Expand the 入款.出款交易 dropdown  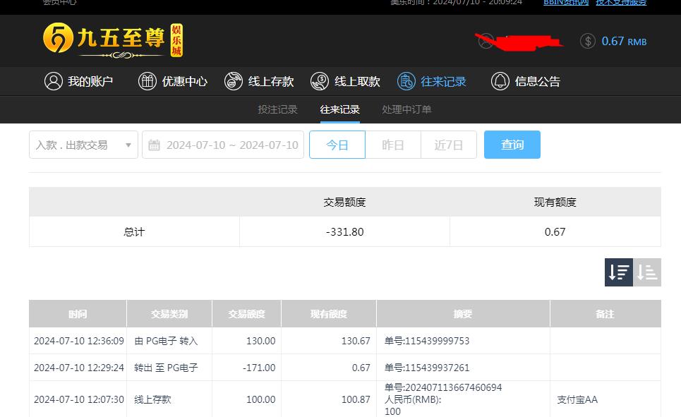83,145
